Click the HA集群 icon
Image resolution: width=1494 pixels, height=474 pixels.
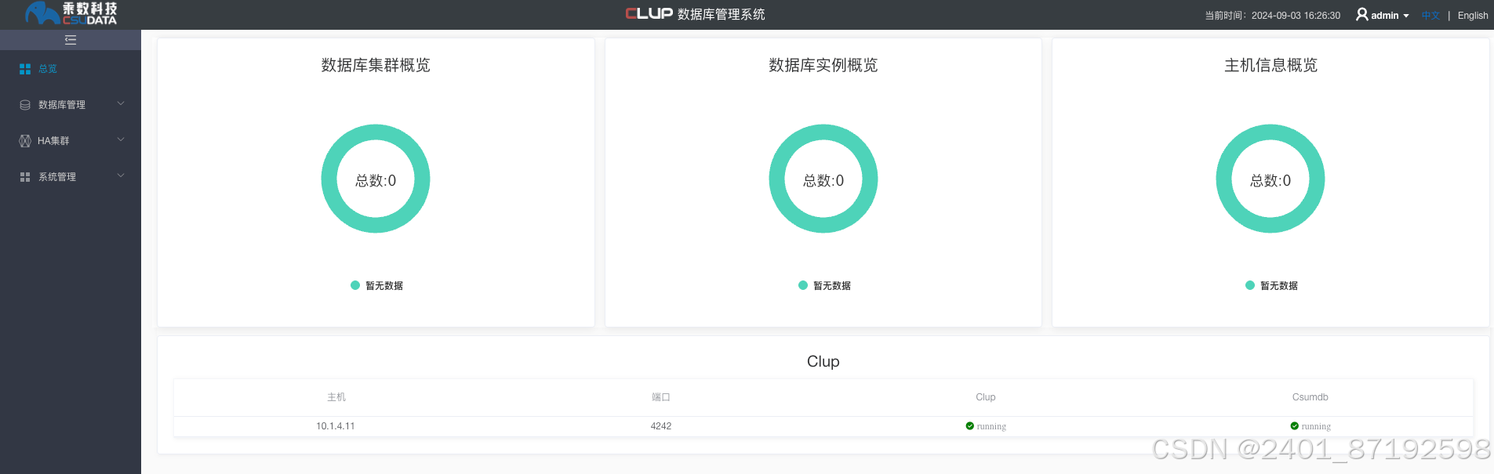coord(25,141)
